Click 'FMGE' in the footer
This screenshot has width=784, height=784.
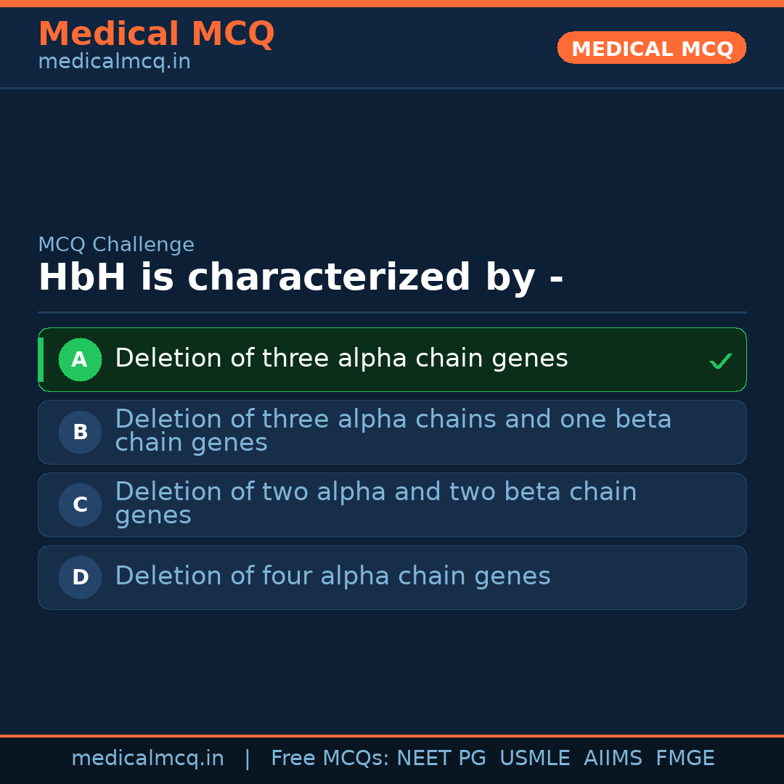pyautogui.click(x=685, y=759)
